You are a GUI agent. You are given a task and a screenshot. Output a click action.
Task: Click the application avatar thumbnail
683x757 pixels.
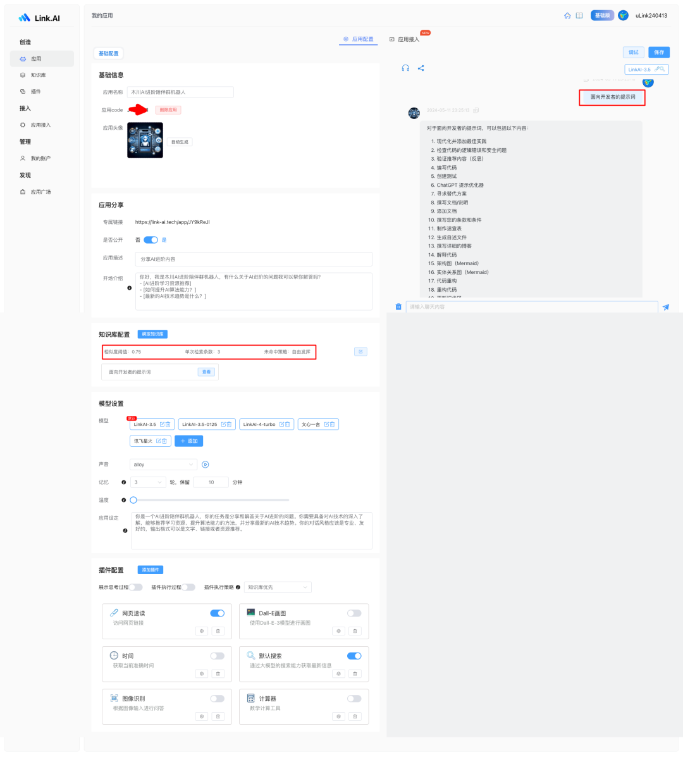[x=145, y=141]
